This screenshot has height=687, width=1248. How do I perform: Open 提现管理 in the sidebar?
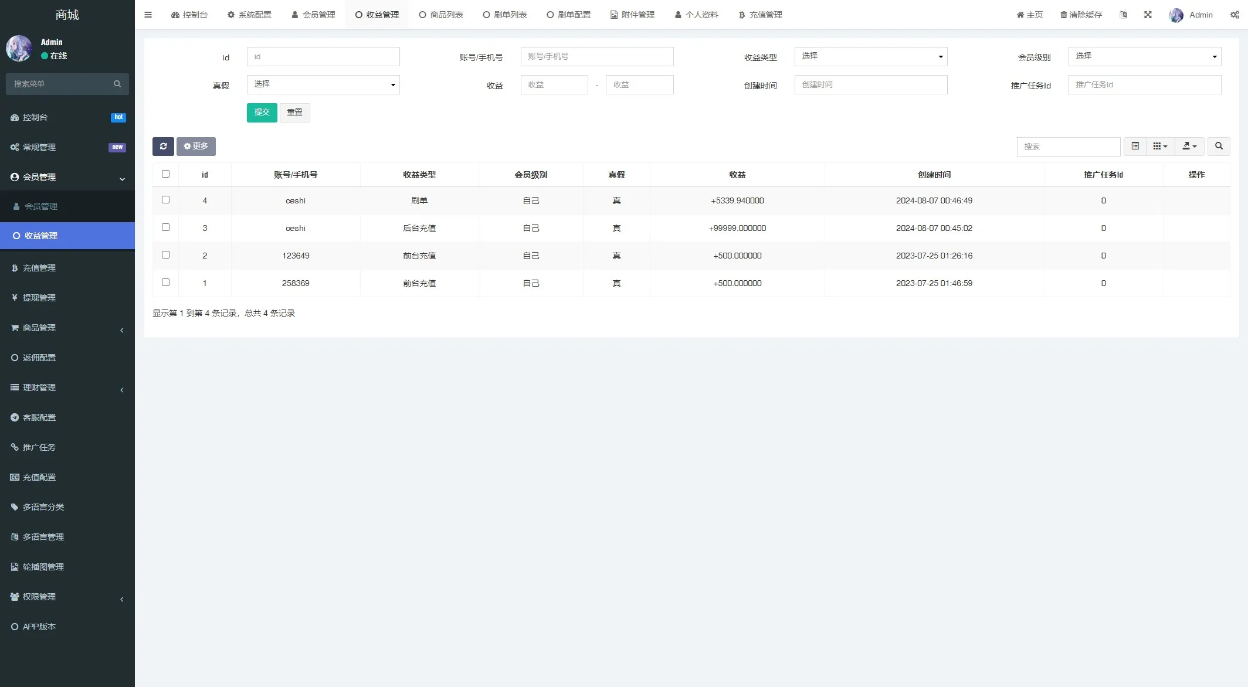coord(39,298)
